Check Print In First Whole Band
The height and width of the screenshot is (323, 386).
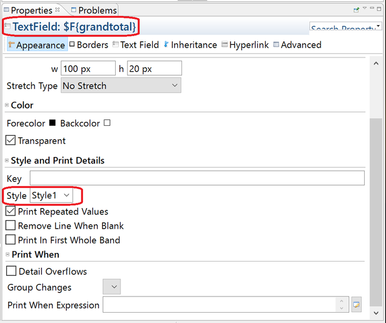pyautogui.click(x=10, y=240)
